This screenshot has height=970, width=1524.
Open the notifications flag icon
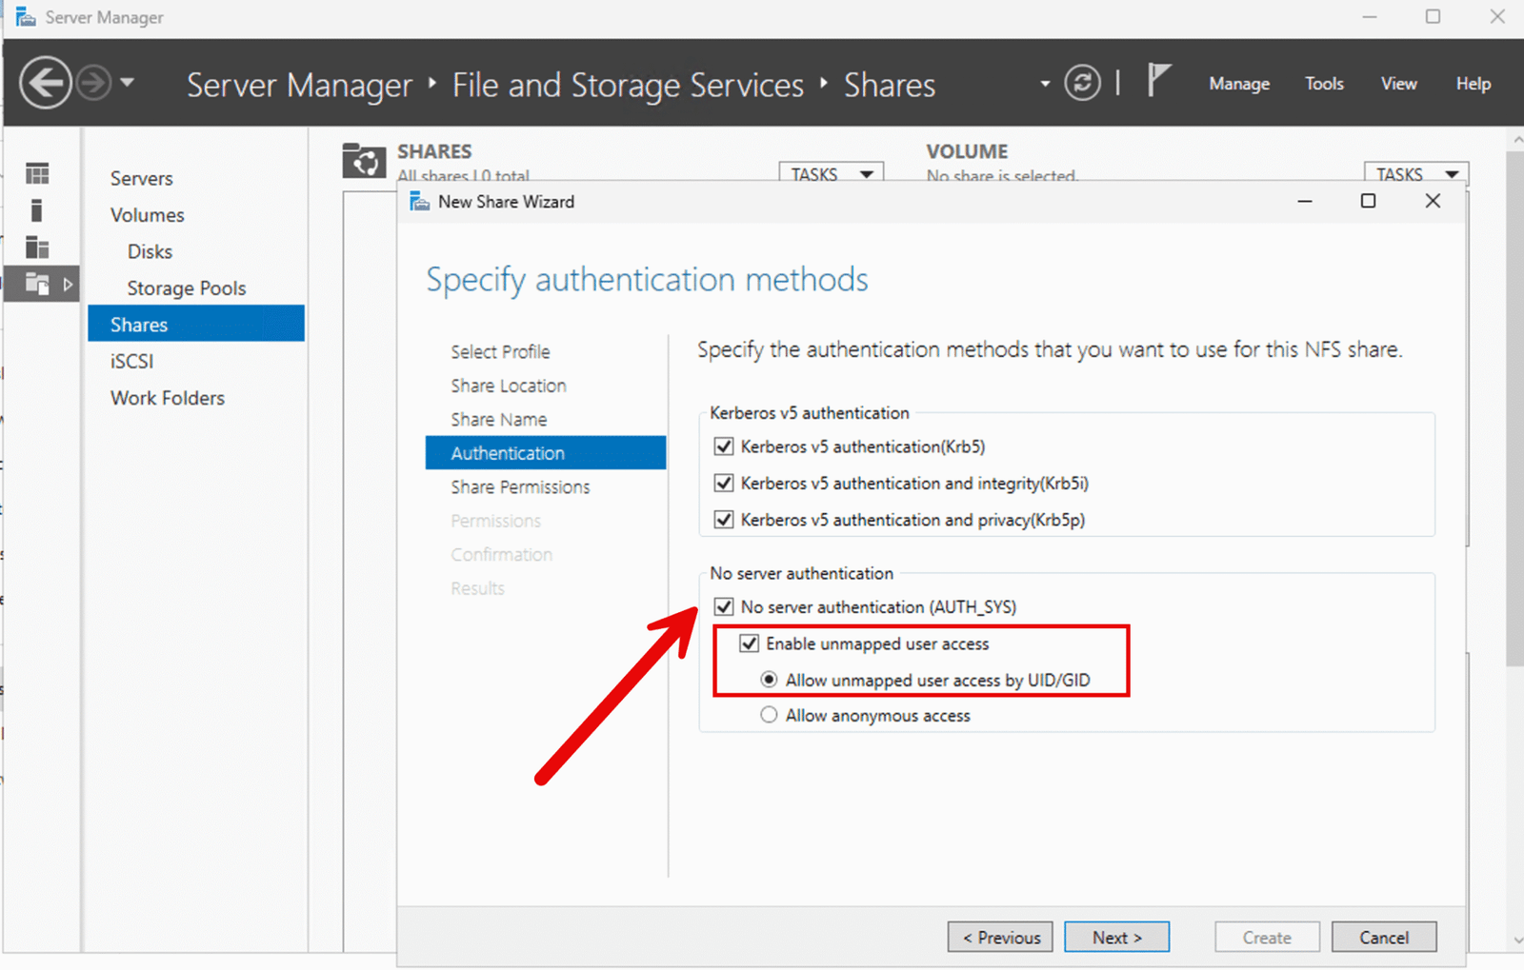[x=1158, y=81]
